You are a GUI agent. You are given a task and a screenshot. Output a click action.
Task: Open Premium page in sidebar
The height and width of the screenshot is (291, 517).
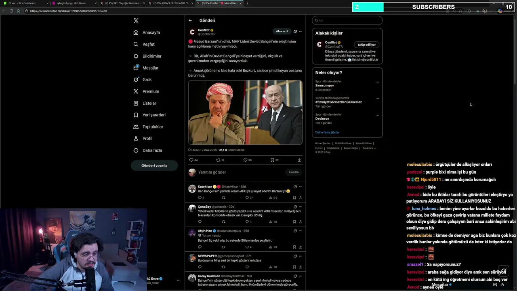click(x=146, y=91)
